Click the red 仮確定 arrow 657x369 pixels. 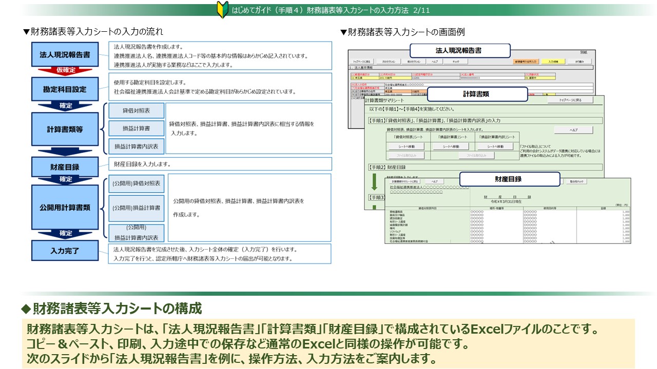pos(65,70)
